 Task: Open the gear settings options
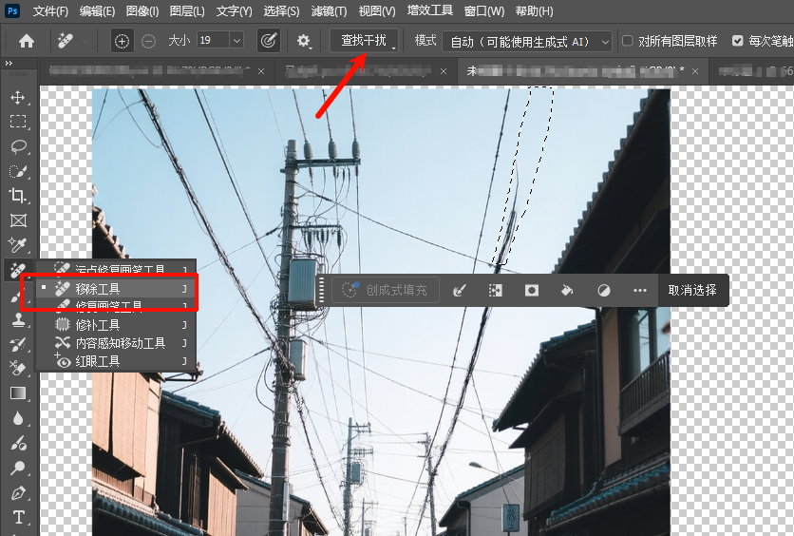pos(303,41)
